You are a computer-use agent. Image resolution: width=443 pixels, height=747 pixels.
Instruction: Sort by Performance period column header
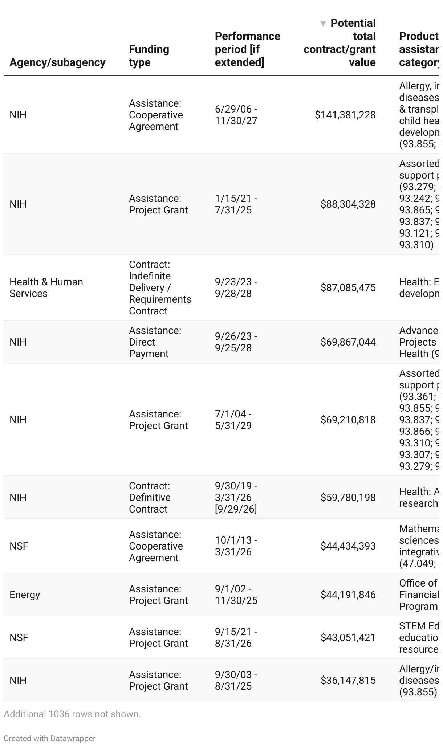(x=247, y=49)
